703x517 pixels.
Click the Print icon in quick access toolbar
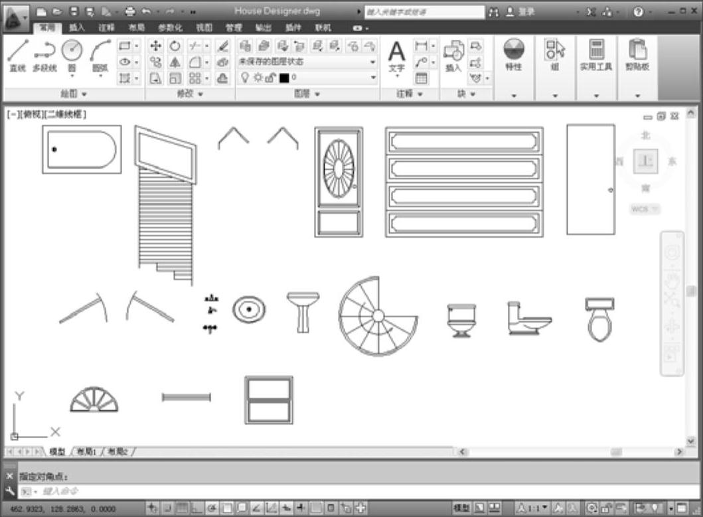click(x=130, y=12)
